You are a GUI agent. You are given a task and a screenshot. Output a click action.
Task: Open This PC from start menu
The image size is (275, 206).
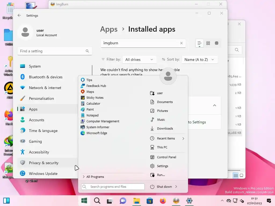click(x=159, y=147)
